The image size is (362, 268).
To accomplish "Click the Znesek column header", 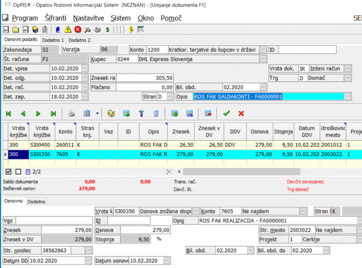I will [x=180, y=132].
